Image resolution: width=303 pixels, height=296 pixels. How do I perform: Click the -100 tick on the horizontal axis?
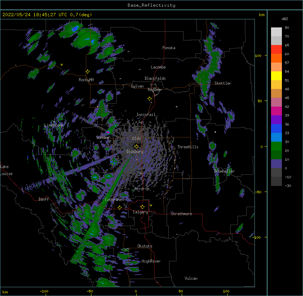[44, 291]
